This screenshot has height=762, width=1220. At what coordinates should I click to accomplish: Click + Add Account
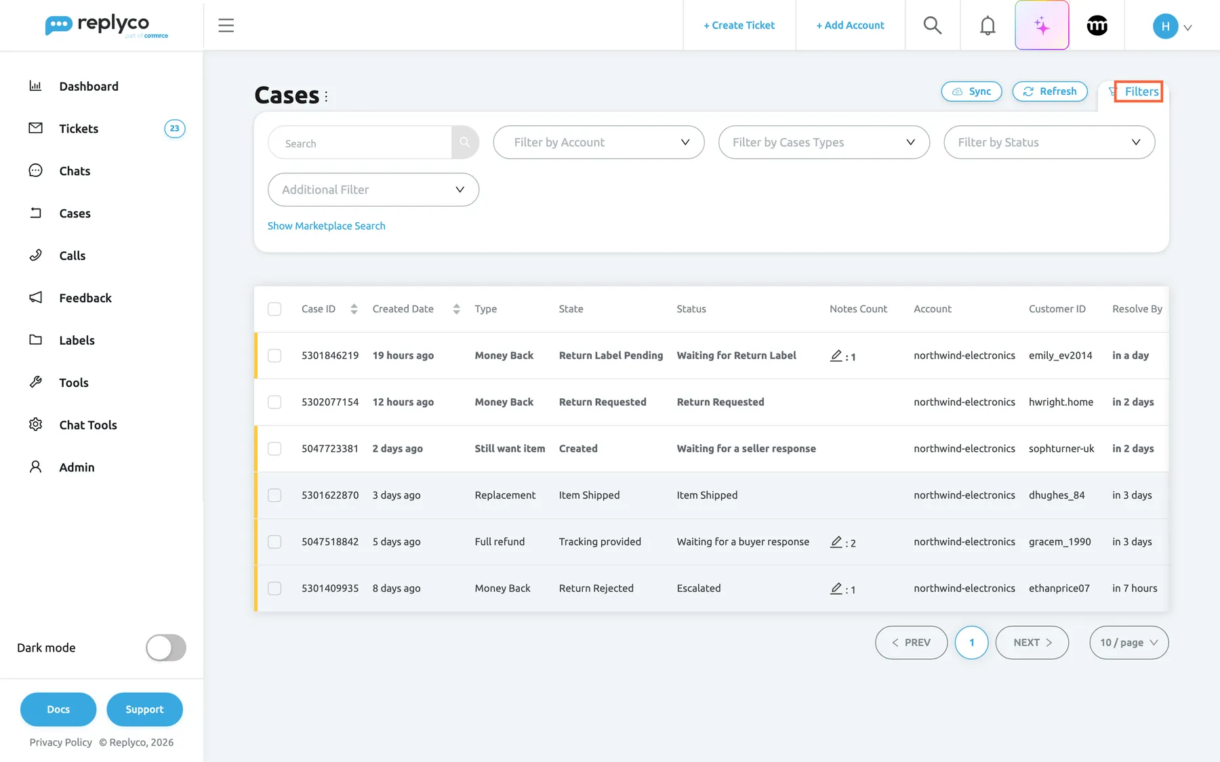tap(850, 25)
